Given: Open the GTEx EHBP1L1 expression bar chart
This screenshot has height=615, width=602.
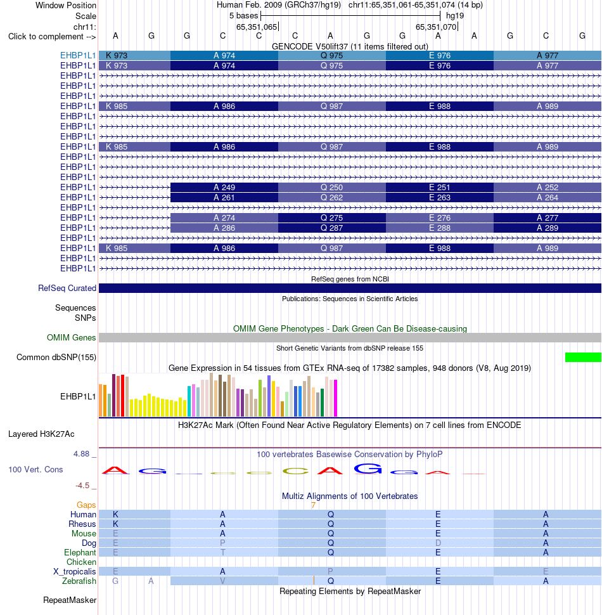Looking at the screenshot, I should coord(218,394).
